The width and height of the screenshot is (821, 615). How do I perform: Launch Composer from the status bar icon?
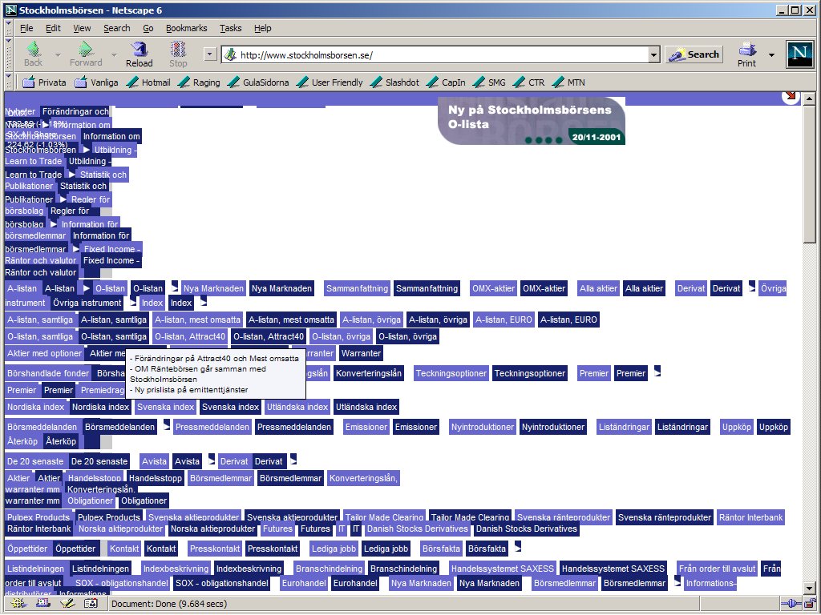[67, 604]
